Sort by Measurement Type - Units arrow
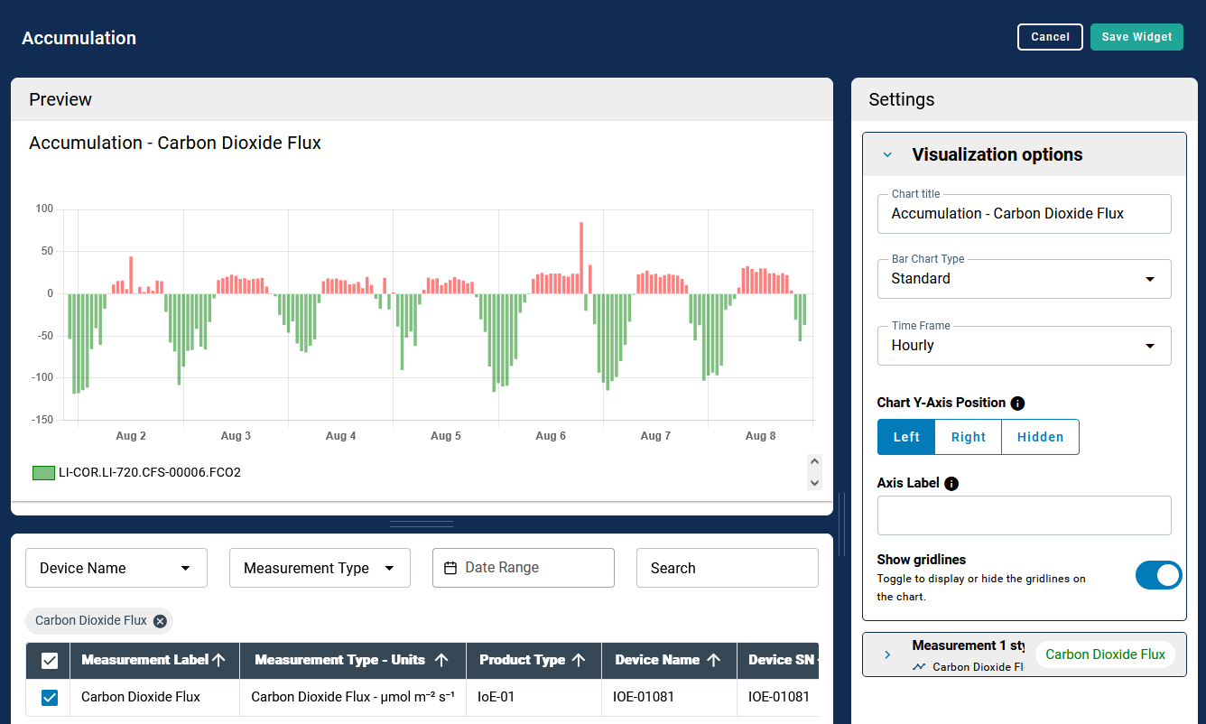The height and width of the screenshot is (724, 1206). click(441, 660)
